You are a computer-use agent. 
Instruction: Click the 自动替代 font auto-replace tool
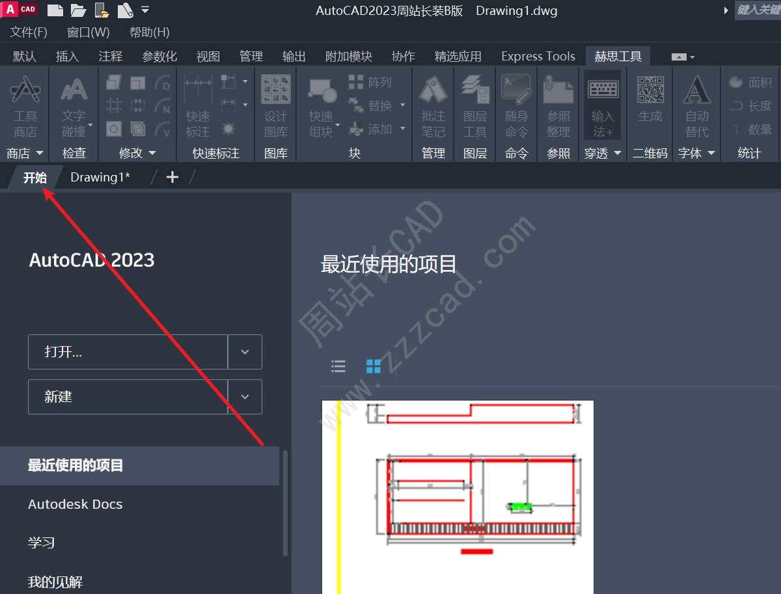coord(696,107)
